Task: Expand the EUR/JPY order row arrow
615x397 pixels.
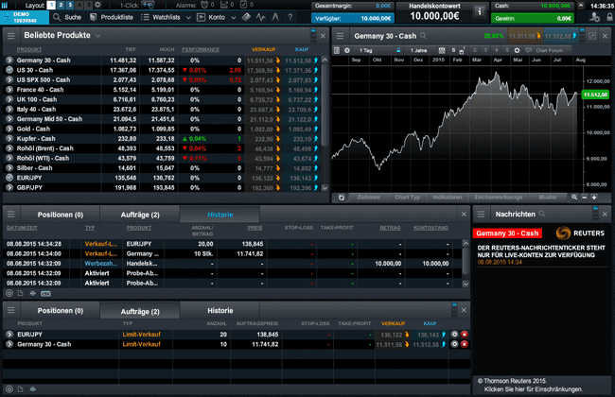Action: click(9, 335)
